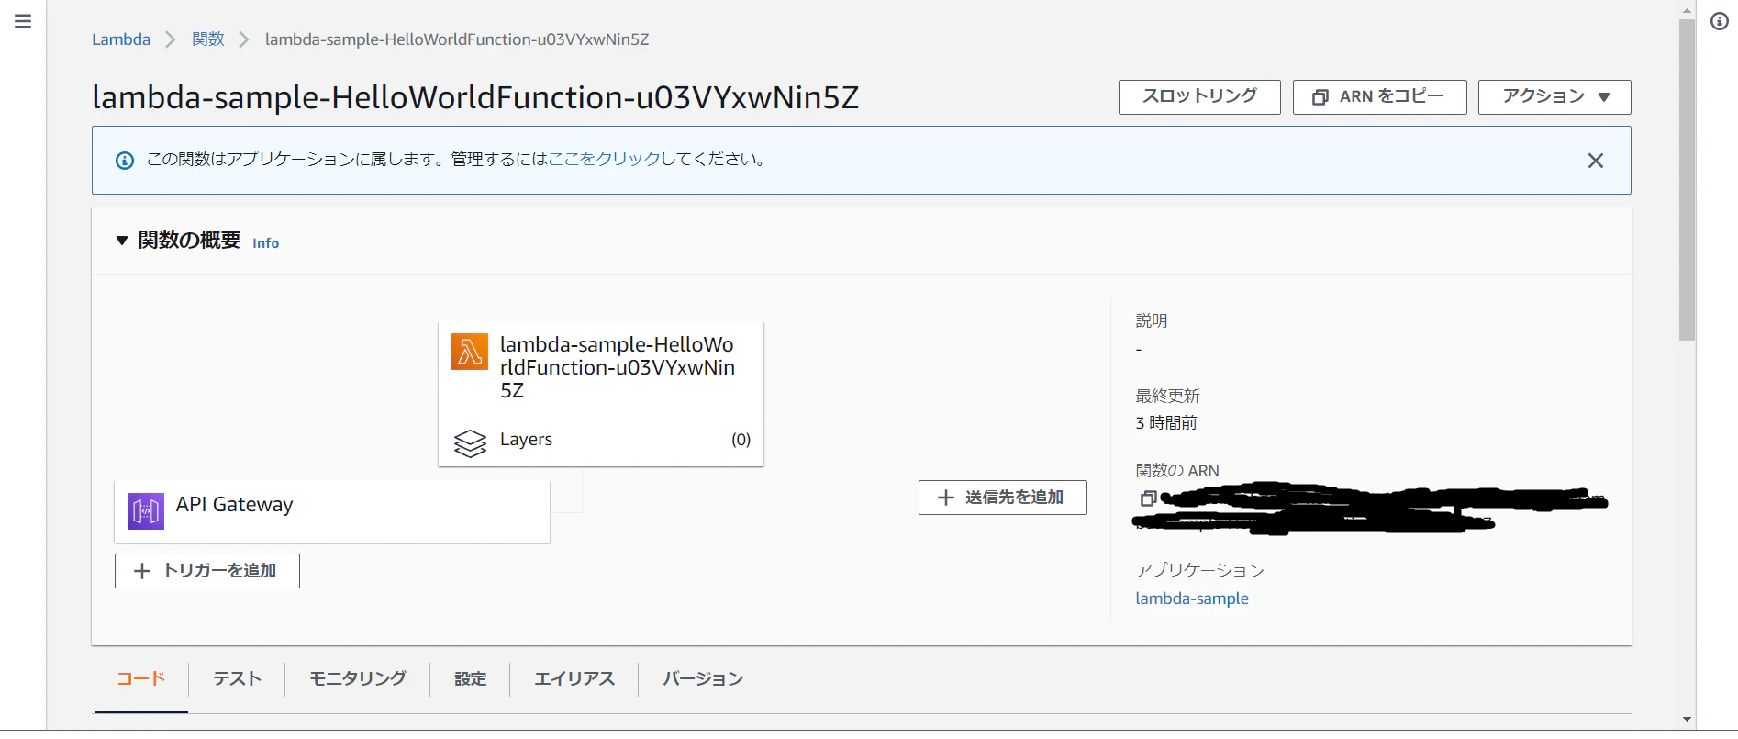Switch to the 設定 tab
Viewport: 1738px width, 739px height.
[x=471, y=679]
